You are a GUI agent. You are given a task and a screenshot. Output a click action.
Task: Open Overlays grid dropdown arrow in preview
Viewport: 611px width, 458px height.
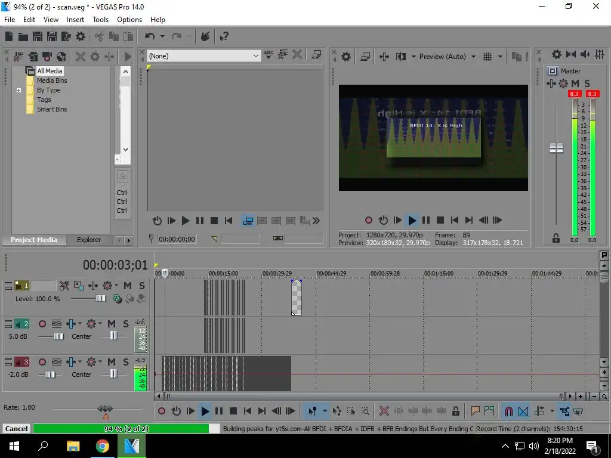pos(500,57)
